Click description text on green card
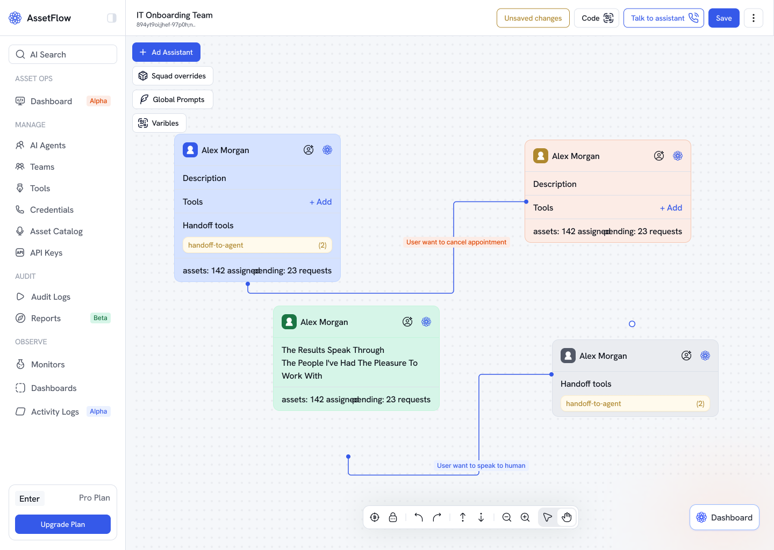 [349, 363]
